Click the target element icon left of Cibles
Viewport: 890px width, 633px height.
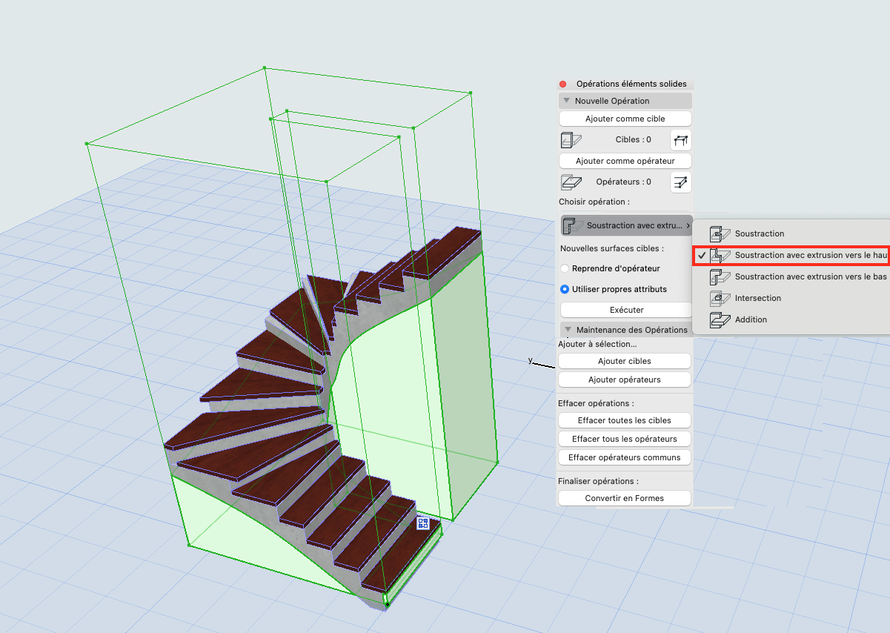pos(571,139)
